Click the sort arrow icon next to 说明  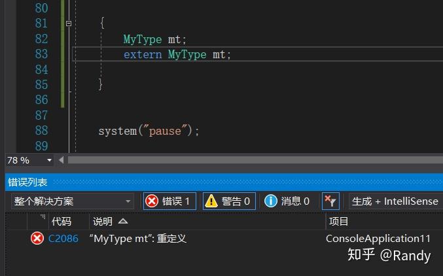tap(123, 222)
